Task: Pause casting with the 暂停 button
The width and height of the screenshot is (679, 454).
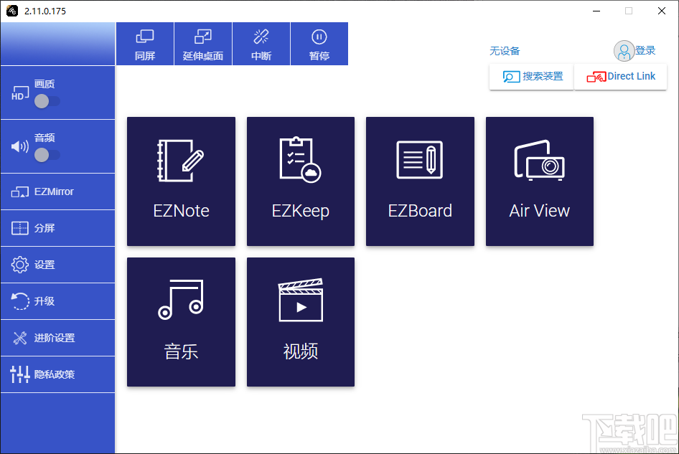Action: click(x=319, y=44)
